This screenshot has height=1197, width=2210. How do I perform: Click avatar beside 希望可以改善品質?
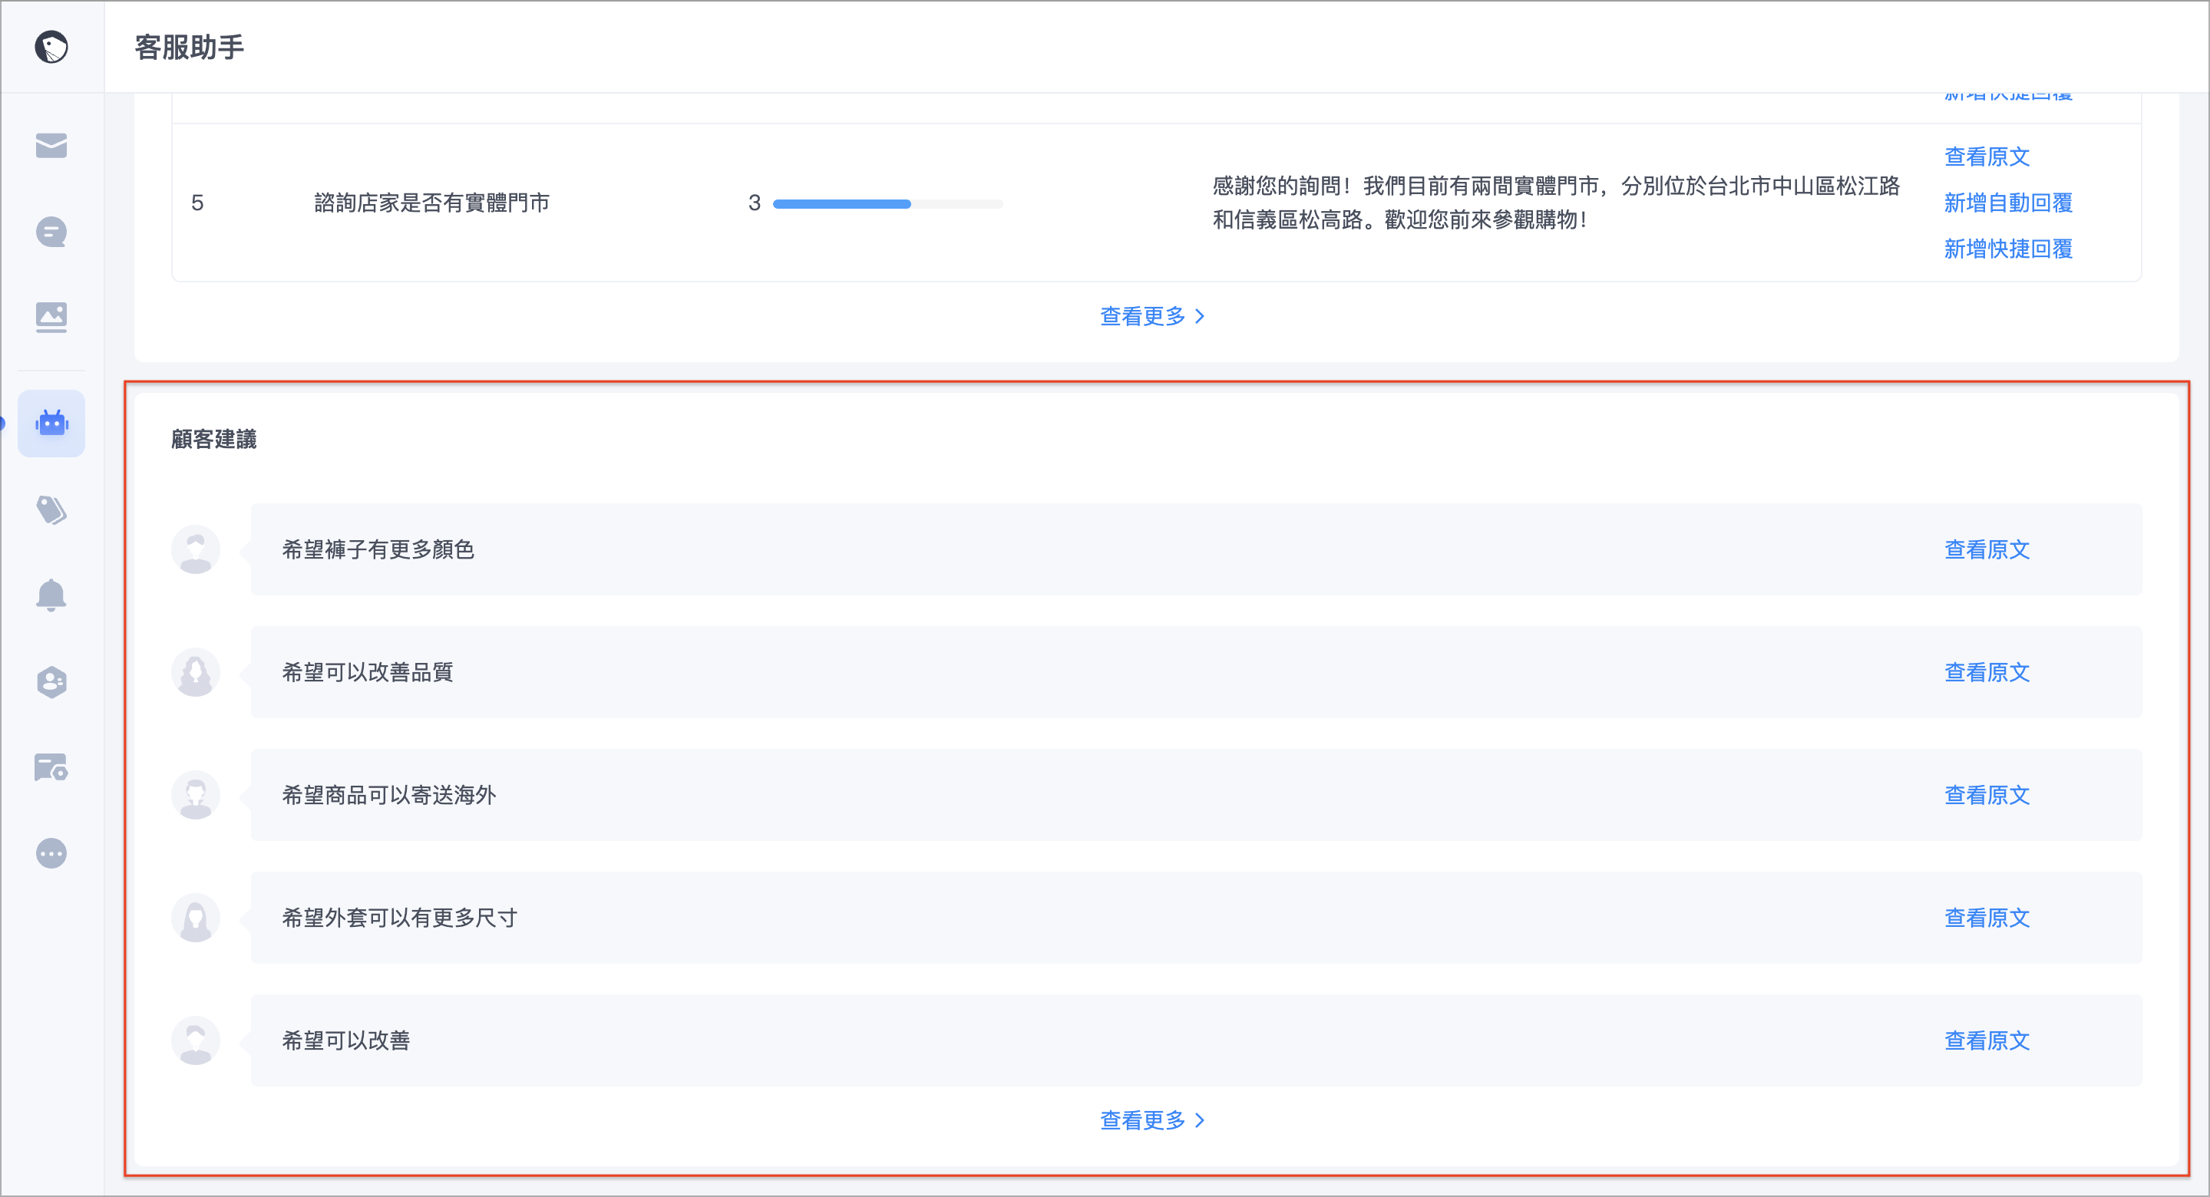coord(196,672)
